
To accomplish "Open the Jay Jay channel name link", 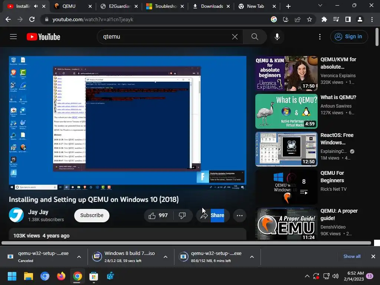I will pos(38,212).
